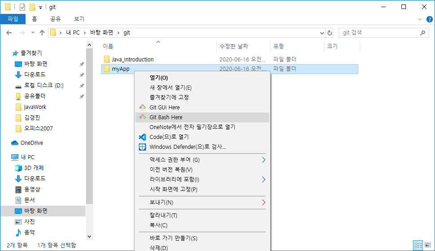
Task: Click the Windows Defender shield icon
Action: click(142, 147)
